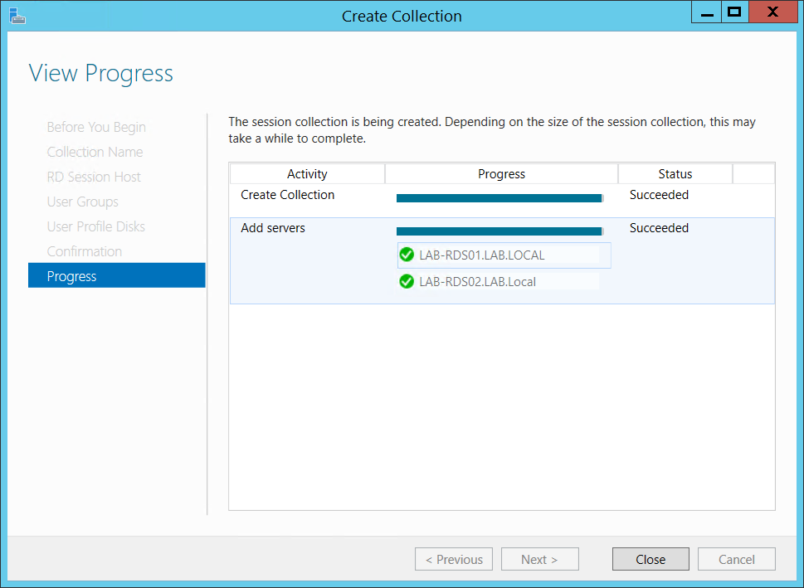Viewport: 804px width, 588px height.
Task: Click the green checkmark beside LAB-RDS02.LAB.Local
Action: (407, 282)
